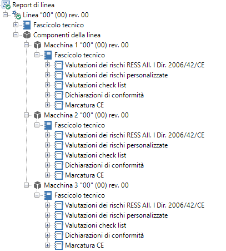Click blue Fascicolo tecnico icon under Macchina 2

click(48, 125)
